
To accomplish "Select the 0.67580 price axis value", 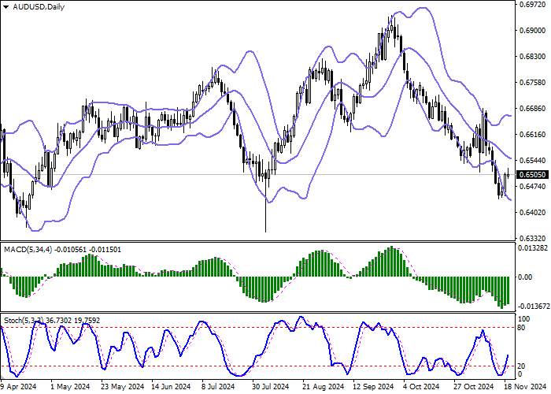I will click(x=532, y=82).
